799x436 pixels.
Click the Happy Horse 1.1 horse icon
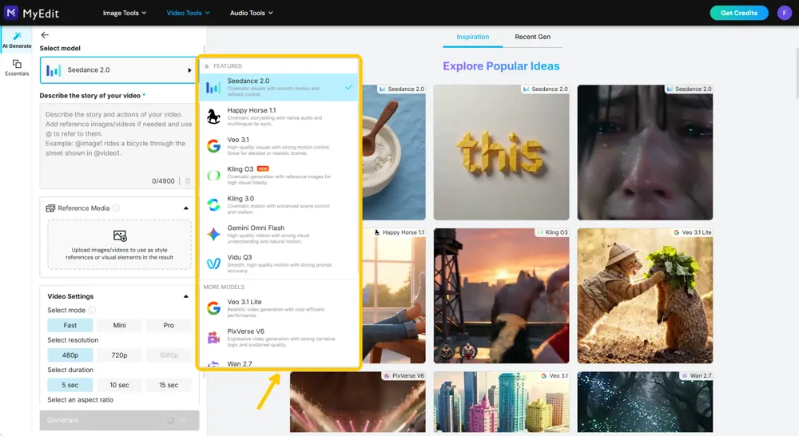tap(213, 117)
